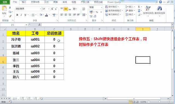Click the Paste clipboard icon
Viewport: 175px width, 104px height.
(x=4, y=8)
